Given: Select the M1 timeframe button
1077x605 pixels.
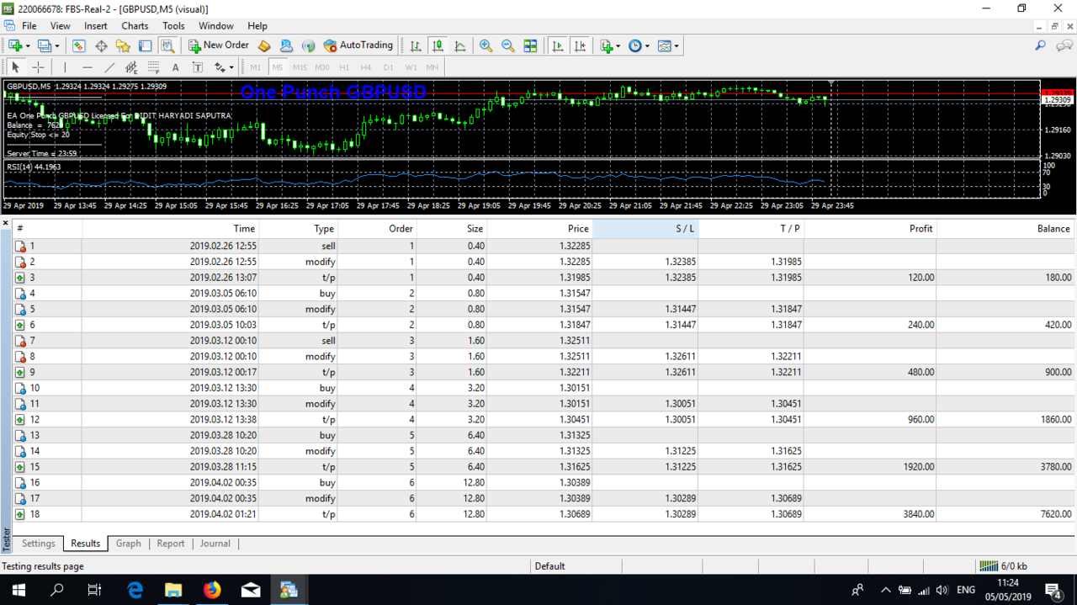Looking at the screenshot, I should coord(256,67).
